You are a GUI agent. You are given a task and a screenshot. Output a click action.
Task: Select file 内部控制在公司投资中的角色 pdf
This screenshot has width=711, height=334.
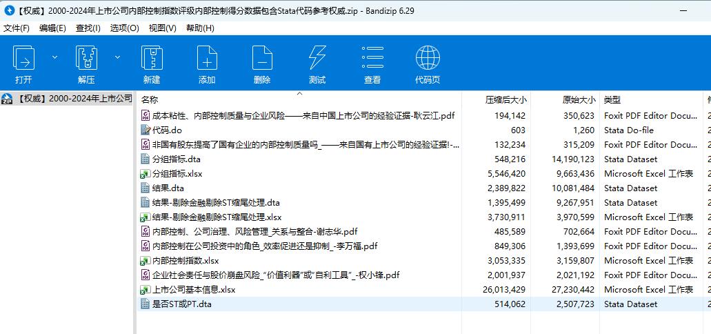pos(265,246)
